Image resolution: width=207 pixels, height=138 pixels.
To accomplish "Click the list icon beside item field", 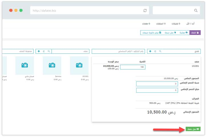I will point(44,51).
